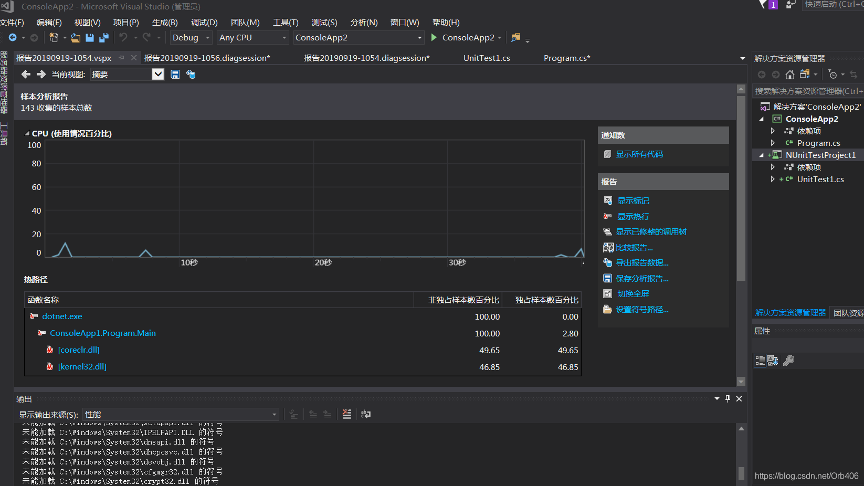Open the output window options dropdown arrow
Image resolution: width=864 pixels, height=486 pixels.
tap(717, 399)
